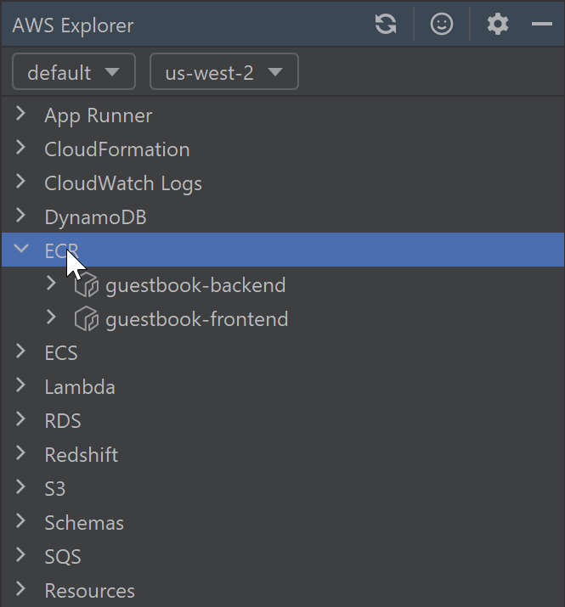Collapse the ECR tree node
This screenshot has height=607, width=565.
21,250
